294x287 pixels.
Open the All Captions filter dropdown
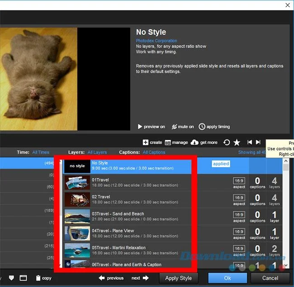(154, 152)
